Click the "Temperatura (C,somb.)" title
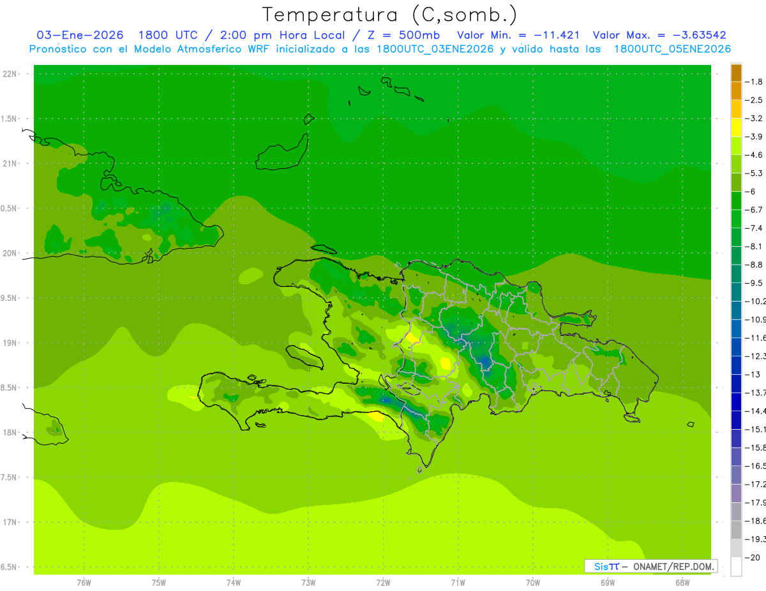The image size is (766, 591). [x=390, y=14]
